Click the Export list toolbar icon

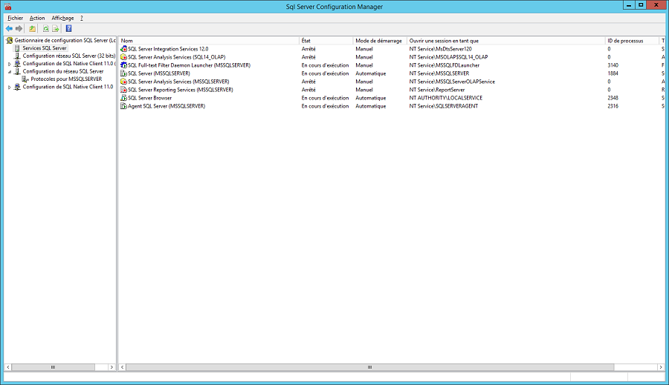pos(56,28)
